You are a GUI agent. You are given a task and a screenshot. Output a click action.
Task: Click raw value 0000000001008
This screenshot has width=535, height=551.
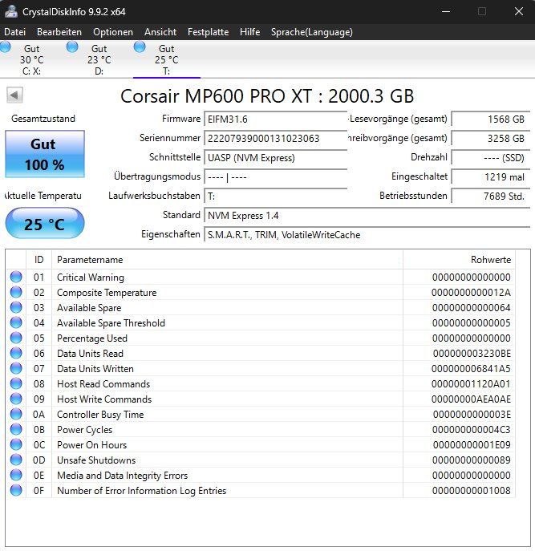[471, 491]
